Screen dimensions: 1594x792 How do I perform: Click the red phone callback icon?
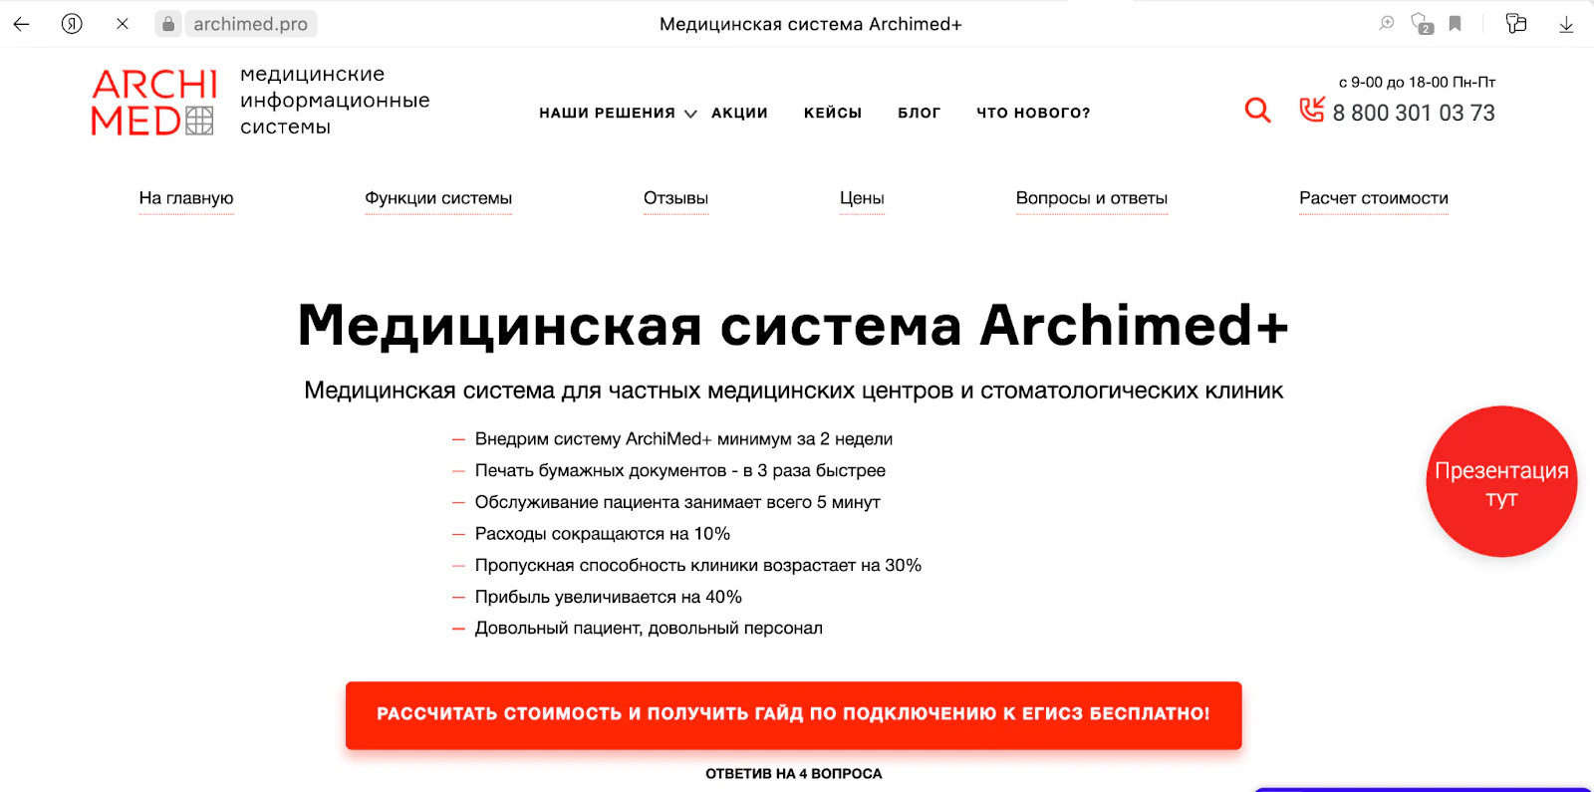(1312, 109)
